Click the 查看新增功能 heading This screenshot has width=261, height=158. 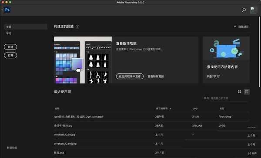click(126, 43)
